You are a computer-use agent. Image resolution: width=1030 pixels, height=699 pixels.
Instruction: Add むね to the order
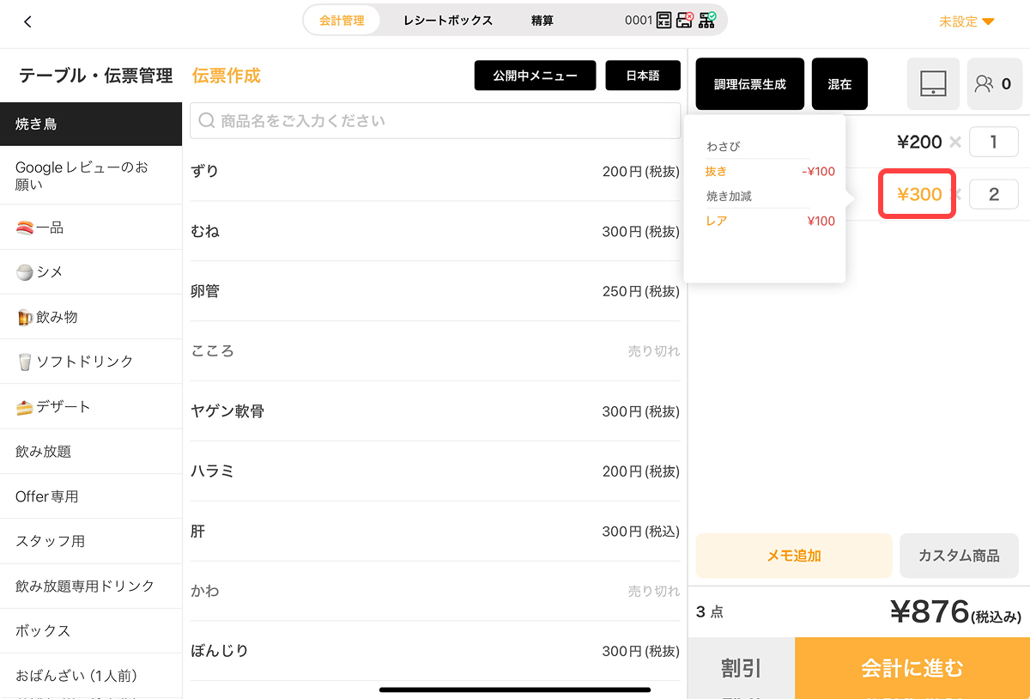tap(435, 231)
